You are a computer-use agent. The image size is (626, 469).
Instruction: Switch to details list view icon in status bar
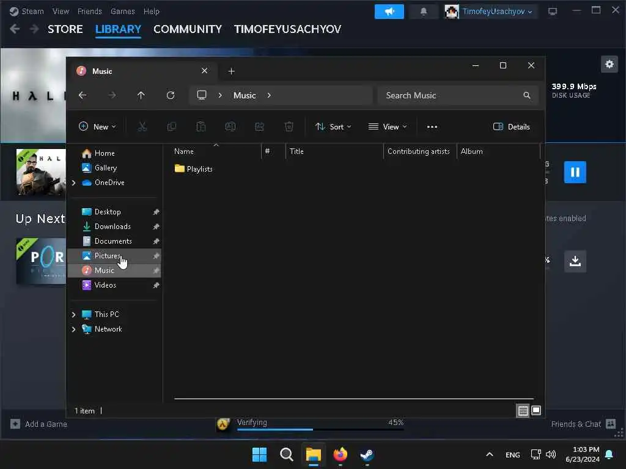523,410
